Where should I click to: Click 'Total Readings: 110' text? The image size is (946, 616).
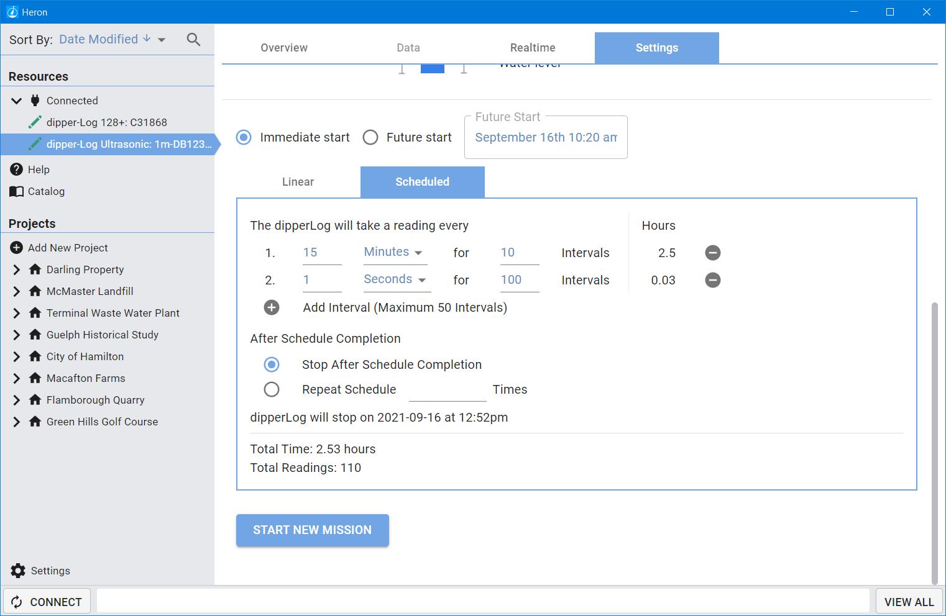pyautogui.click(x=306, y=468)
